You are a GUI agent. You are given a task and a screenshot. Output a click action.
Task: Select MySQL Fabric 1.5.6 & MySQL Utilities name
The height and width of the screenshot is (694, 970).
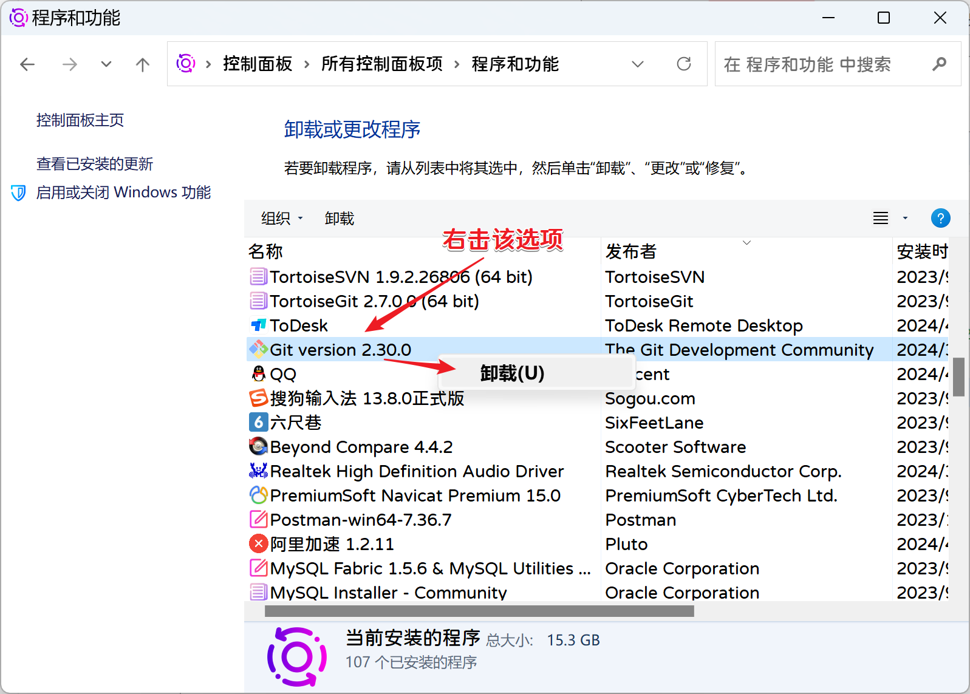[430, 568]
